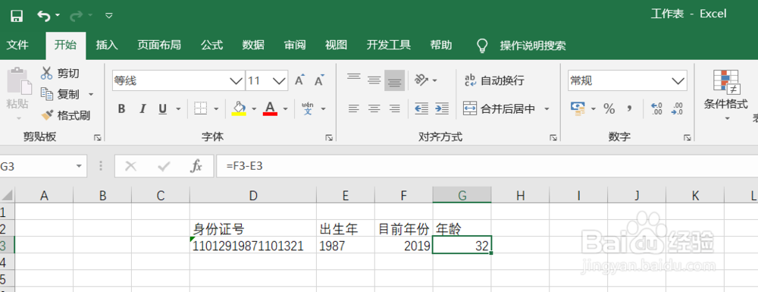This screenshot has width=758, height=292.
Task: Open the 文件 menu
Action: coord(17,46)
